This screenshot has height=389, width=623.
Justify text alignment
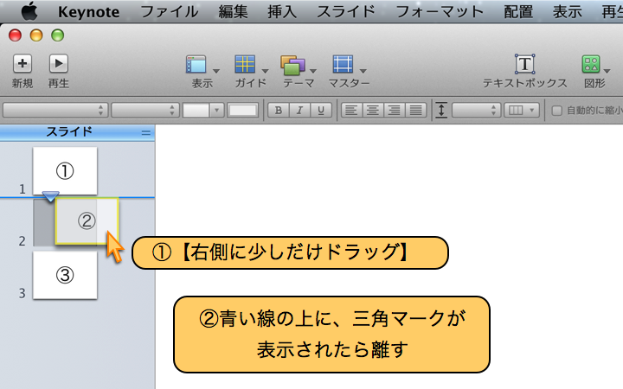(415, 110)
